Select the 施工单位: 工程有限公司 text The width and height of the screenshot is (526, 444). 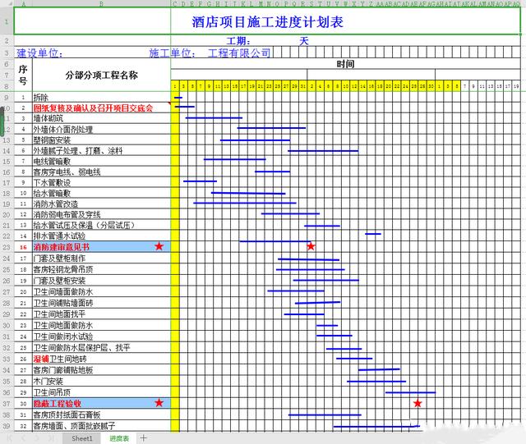pos(210,53)
